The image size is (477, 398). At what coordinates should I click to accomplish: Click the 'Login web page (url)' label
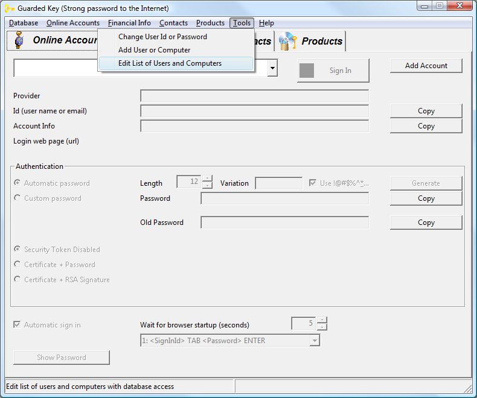coord(46,141)
